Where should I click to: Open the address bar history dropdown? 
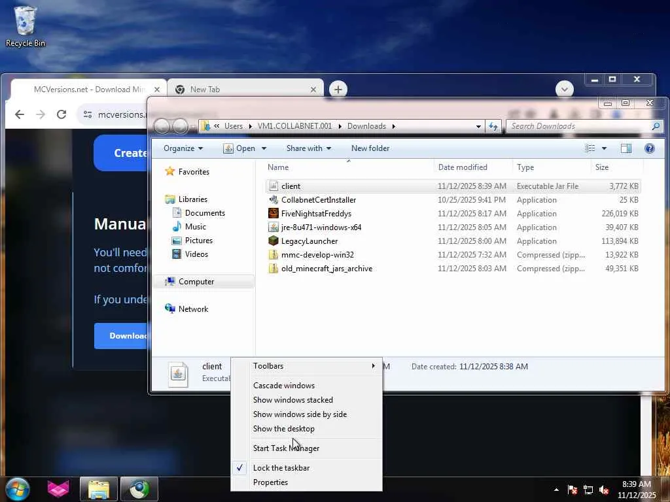[x=478, y=126]
